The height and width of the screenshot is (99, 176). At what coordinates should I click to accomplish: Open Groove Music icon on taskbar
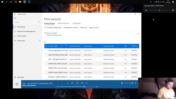(x=25, y=2)
